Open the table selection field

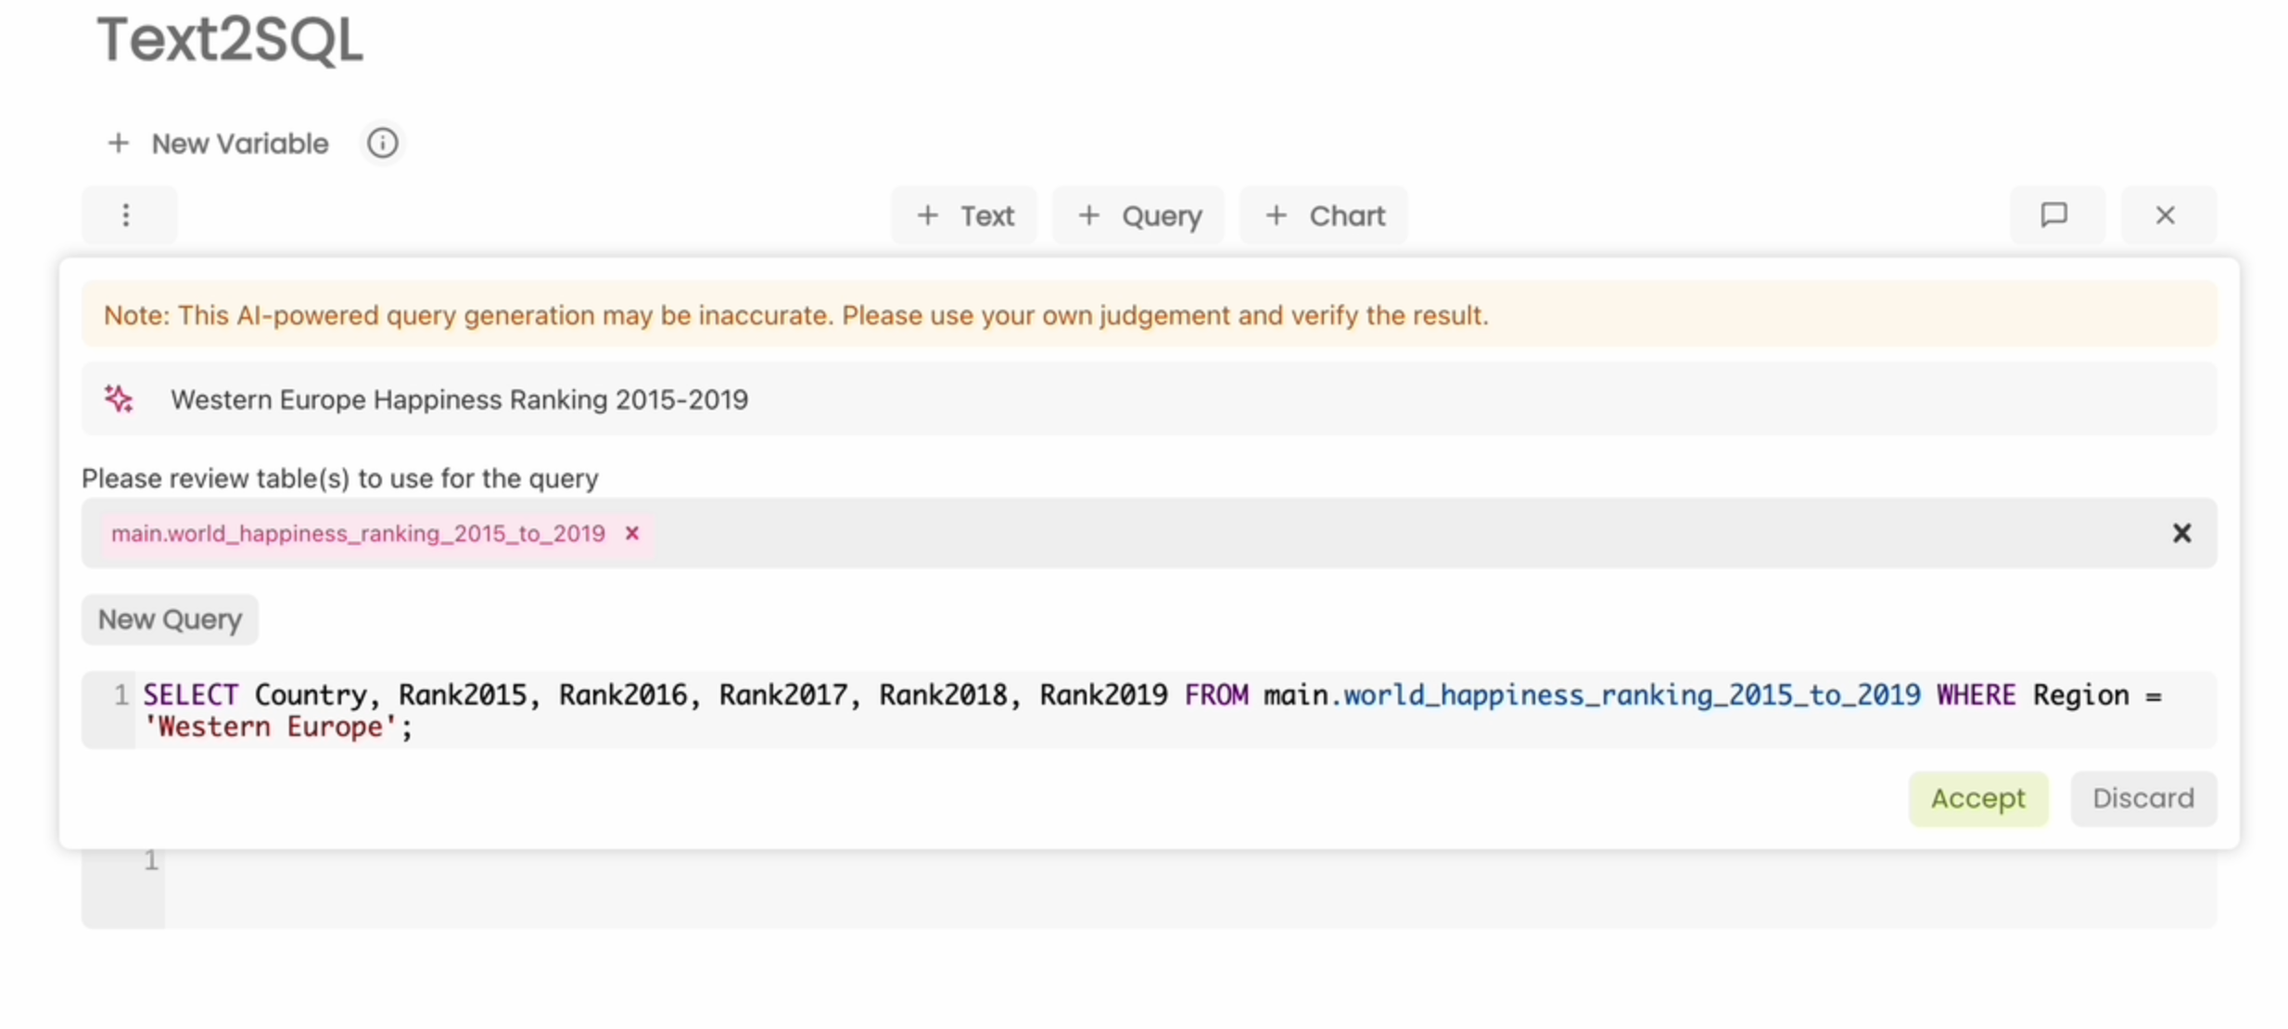(x=1150, y=533)
